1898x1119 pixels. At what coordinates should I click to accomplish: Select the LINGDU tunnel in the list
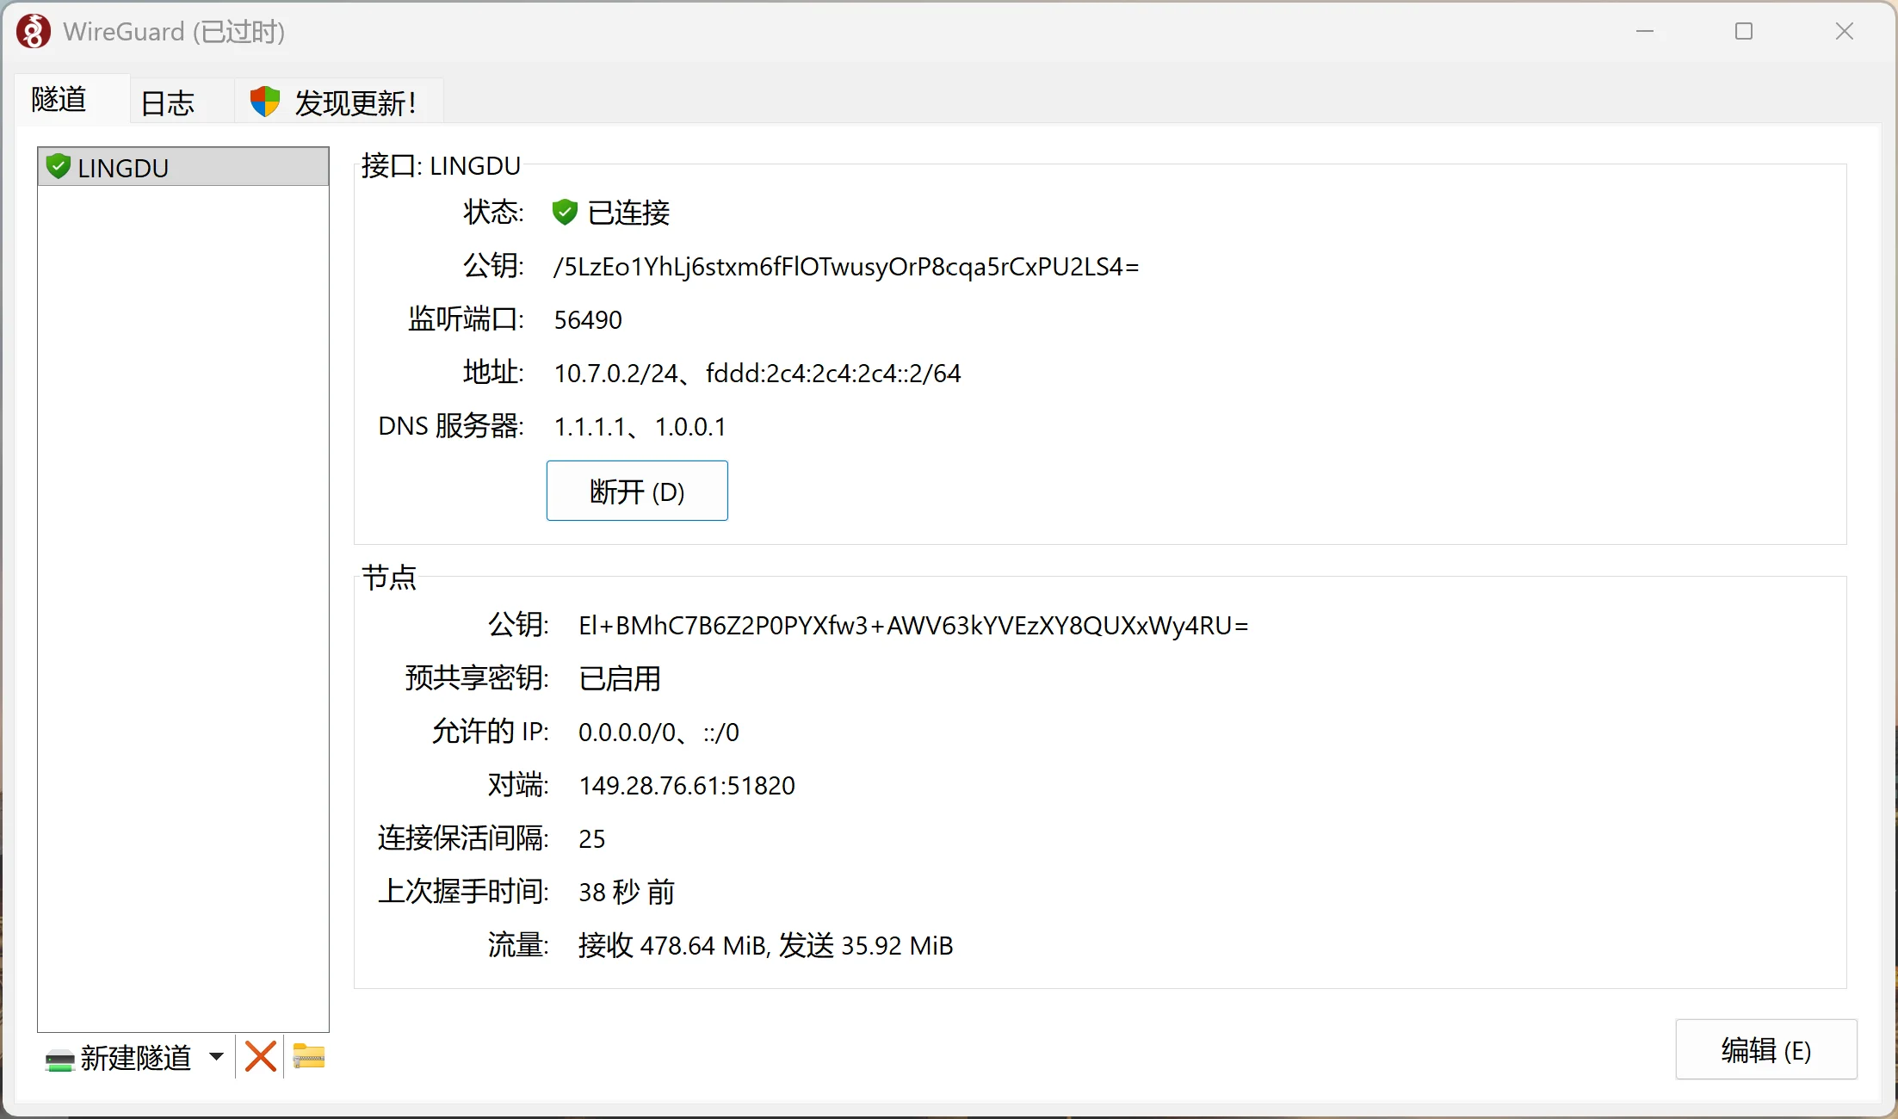pyautogui.click(x=183, y=167)
